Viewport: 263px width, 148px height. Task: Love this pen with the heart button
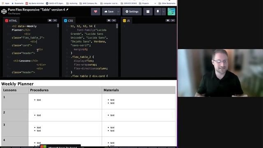click(96, 12)
